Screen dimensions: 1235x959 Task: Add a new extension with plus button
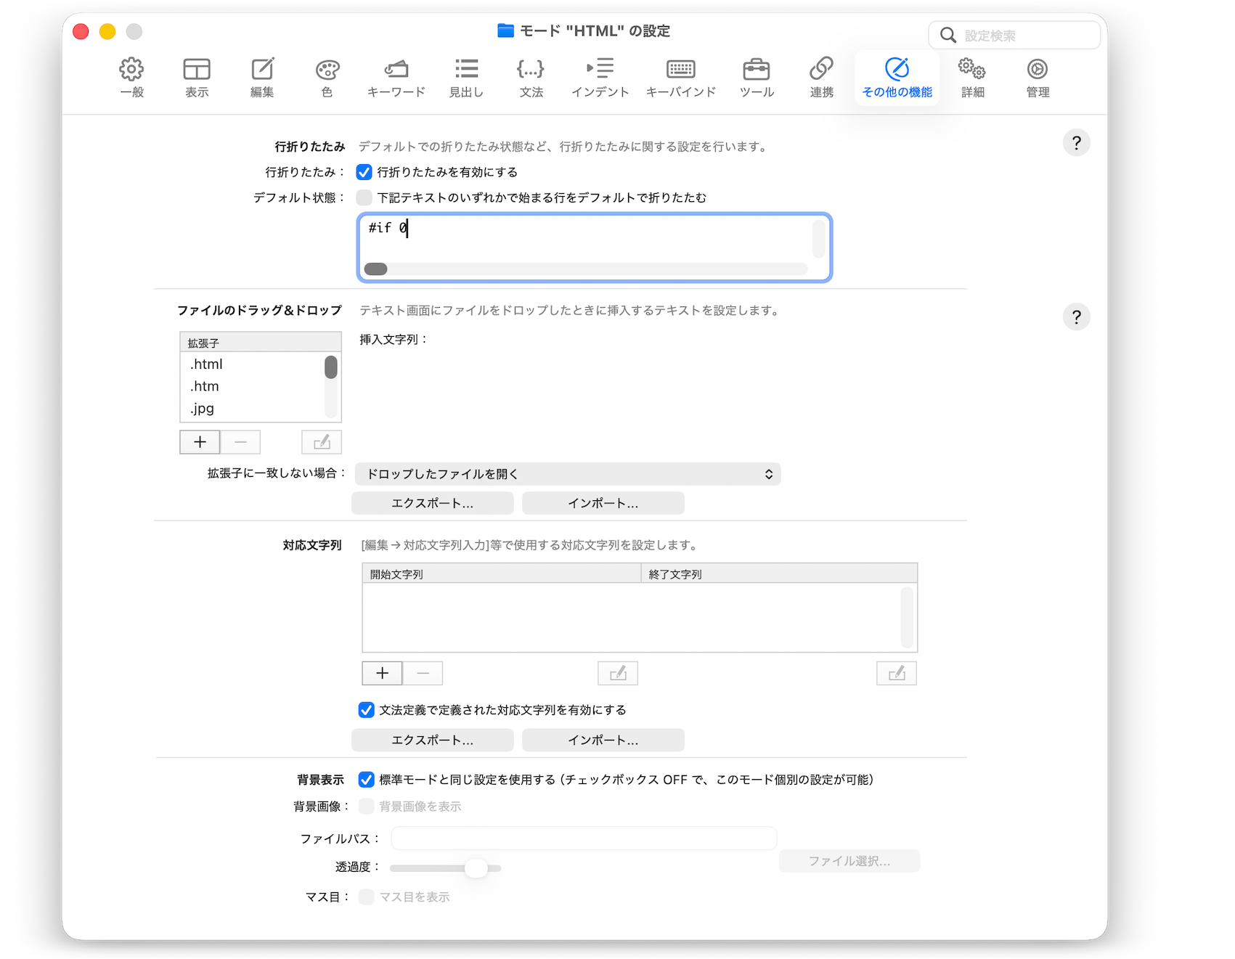click(200, 442)
